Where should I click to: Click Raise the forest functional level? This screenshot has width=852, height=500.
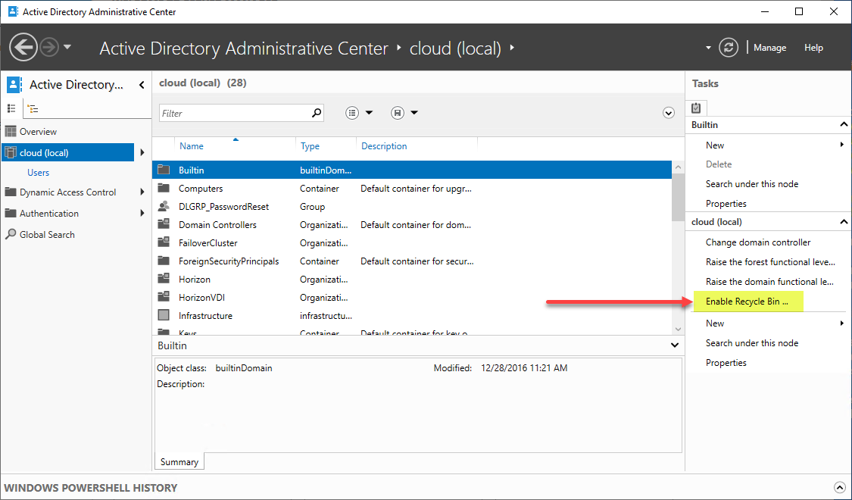[770, 262]
